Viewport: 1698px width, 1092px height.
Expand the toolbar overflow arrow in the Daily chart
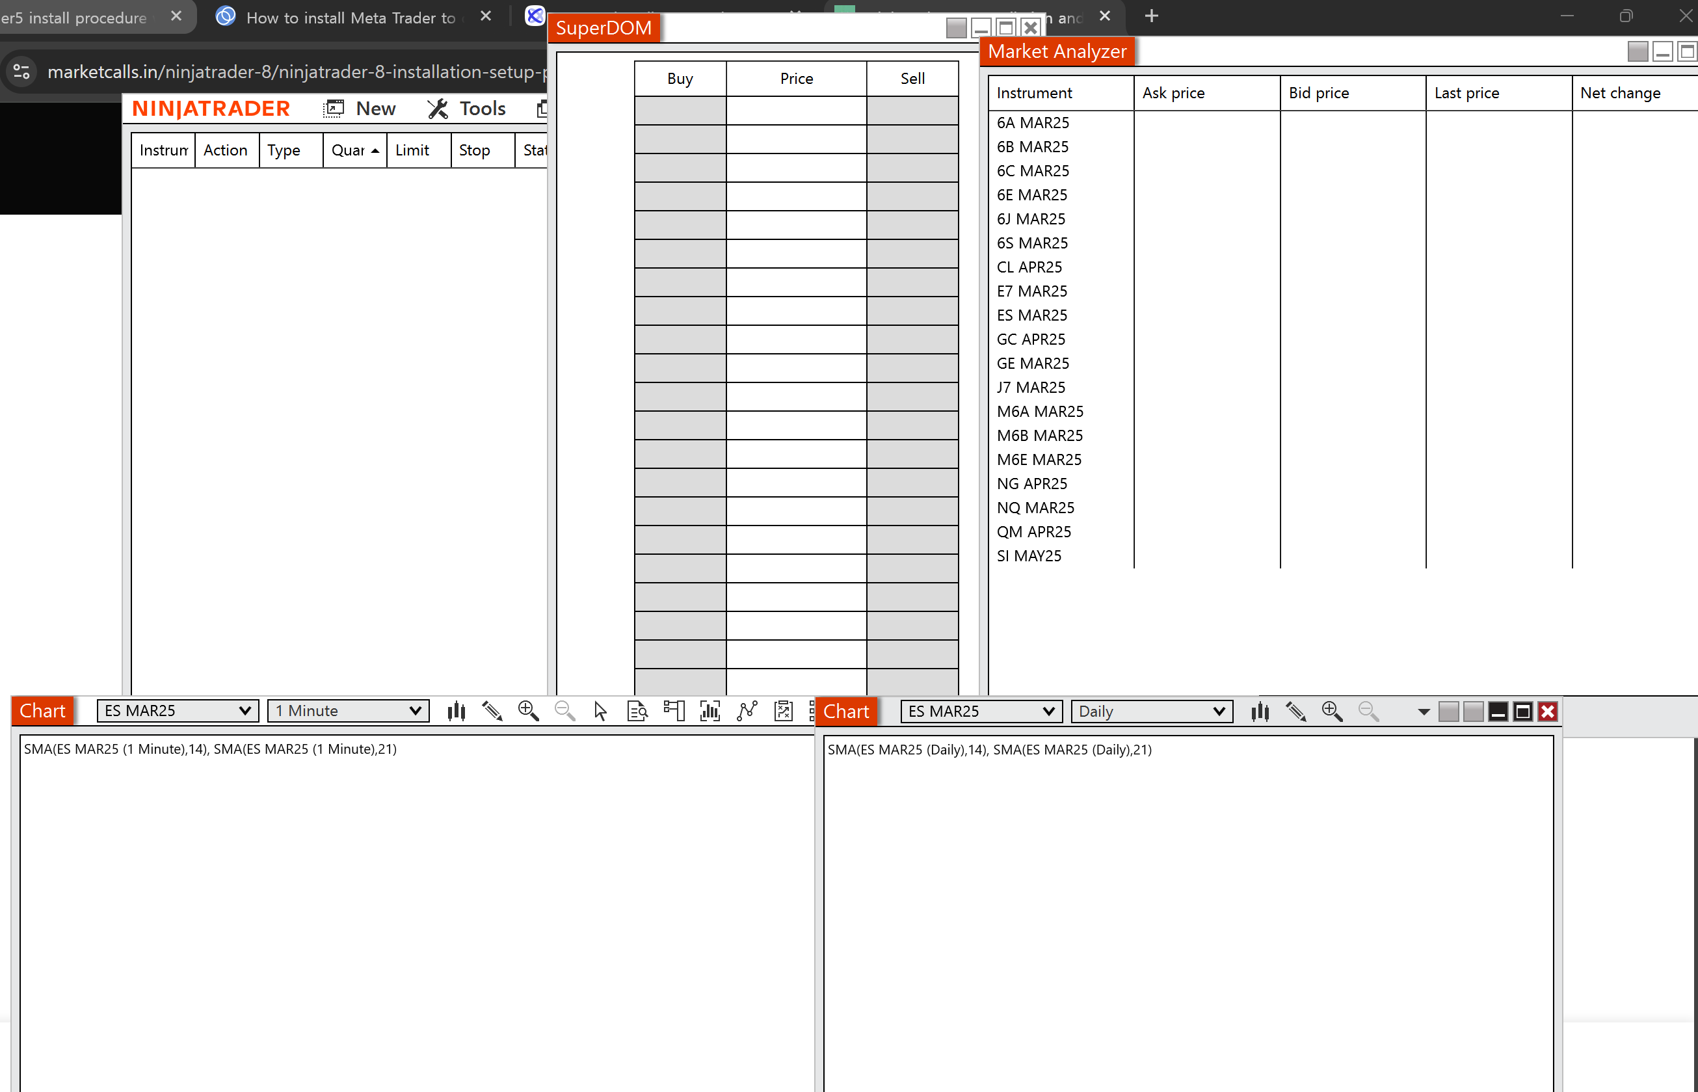[1423, 712]
